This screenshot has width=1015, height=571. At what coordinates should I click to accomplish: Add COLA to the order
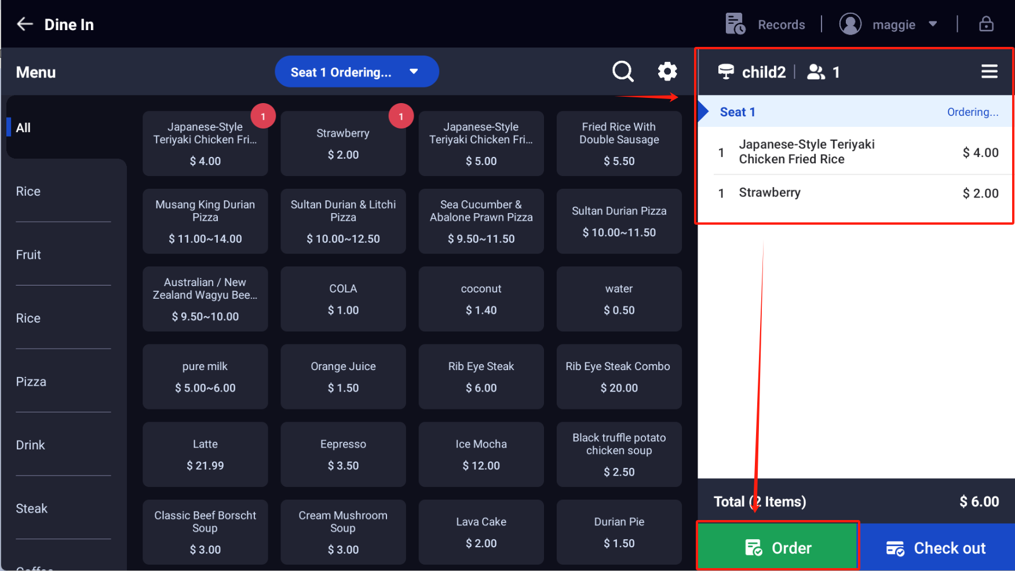pos(343,299)
